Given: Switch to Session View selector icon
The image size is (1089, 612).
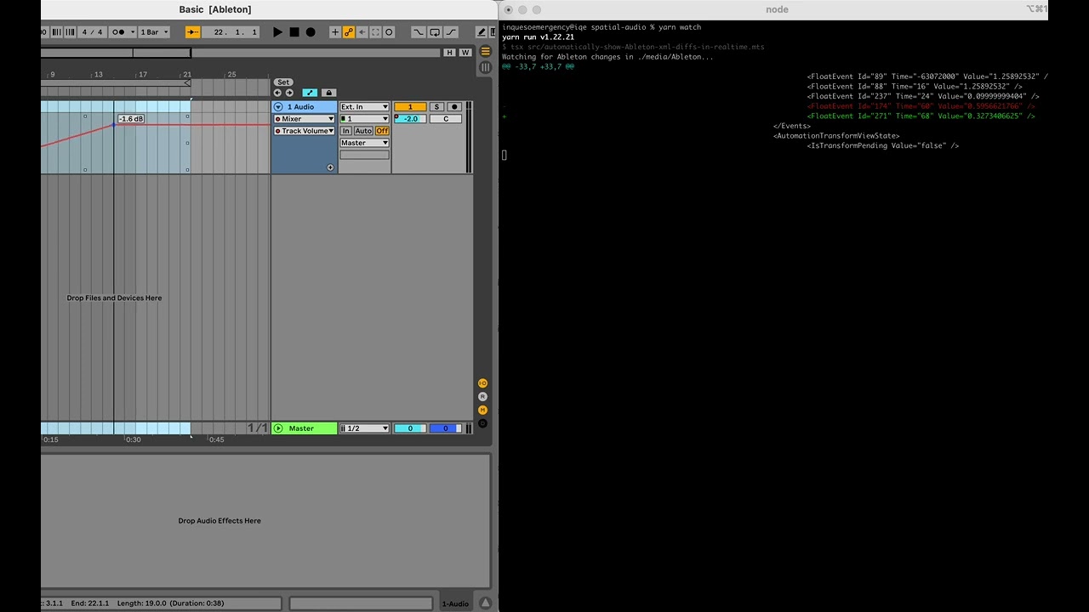Looking at the screenshot, I should 485,67.
